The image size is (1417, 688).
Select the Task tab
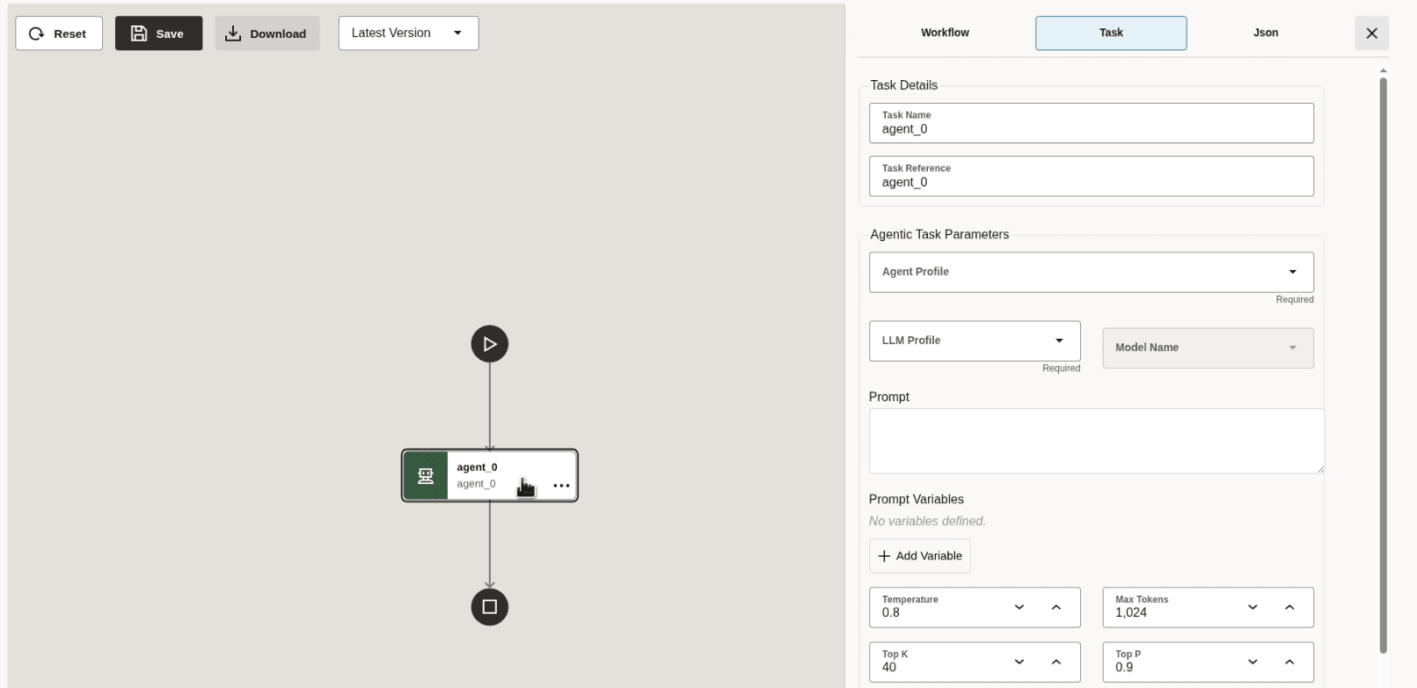click(1111, 33)
